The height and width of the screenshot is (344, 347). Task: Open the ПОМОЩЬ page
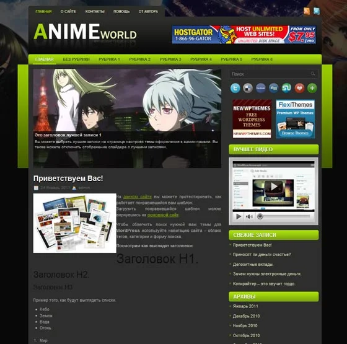121,12
